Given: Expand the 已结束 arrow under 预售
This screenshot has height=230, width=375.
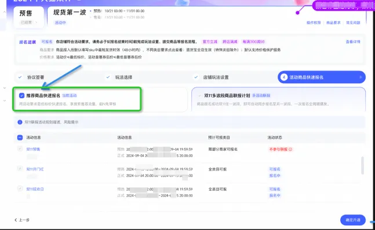Looking at the screenshot, I should 37,23.
